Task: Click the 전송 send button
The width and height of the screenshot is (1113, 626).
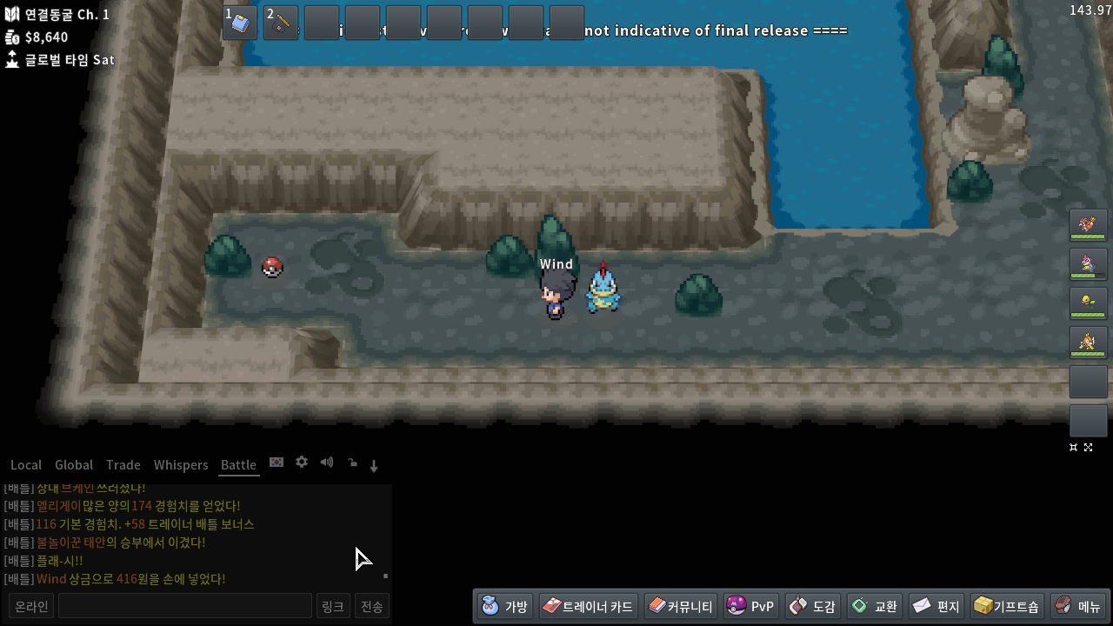Action: point(372,606)
